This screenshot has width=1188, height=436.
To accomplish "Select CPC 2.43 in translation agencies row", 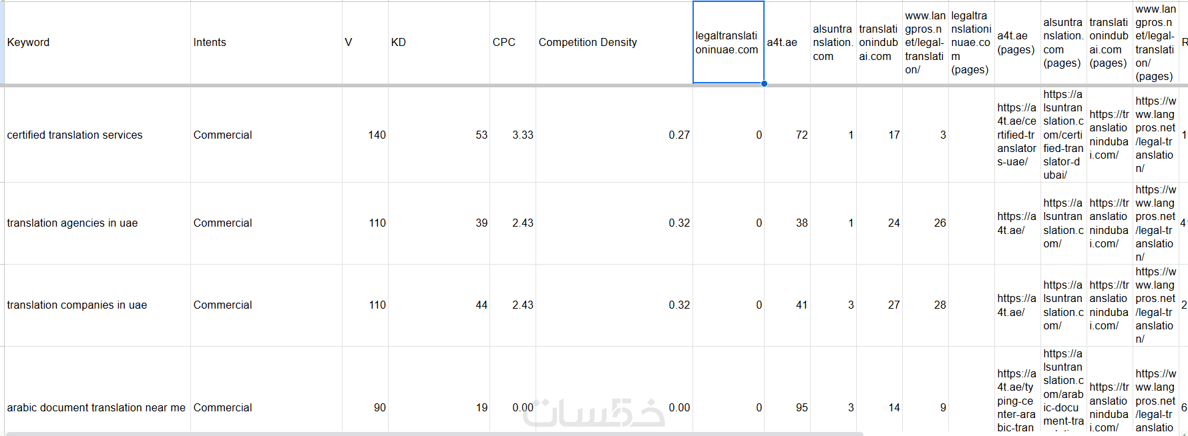I will [512, 223].
